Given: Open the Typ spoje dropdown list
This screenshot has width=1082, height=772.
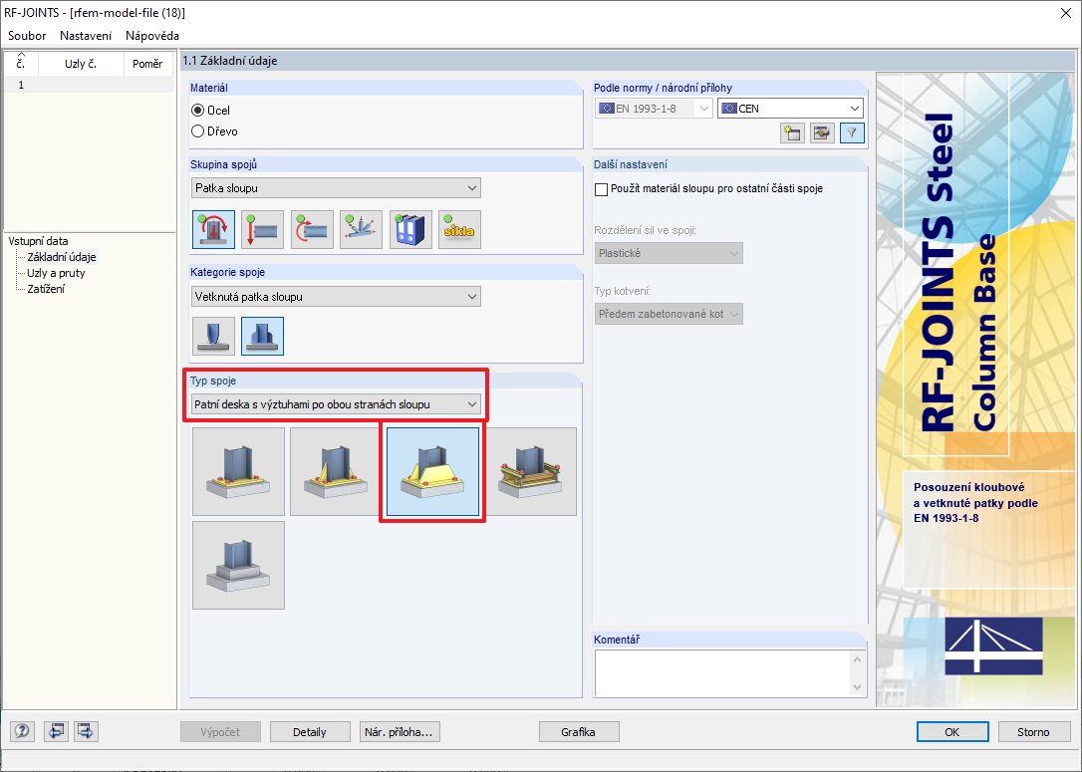Looking at the screenshot, I should coord(336,404).
